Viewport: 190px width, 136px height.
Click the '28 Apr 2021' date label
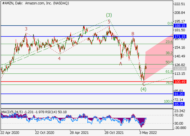tap(79, 133)
